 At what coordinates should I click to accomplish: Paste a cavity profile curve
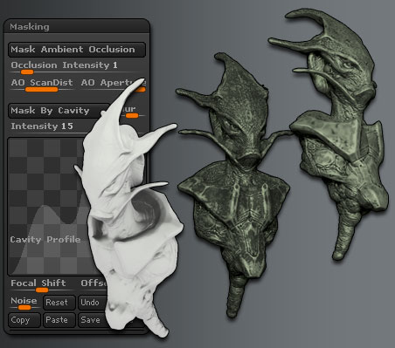coord(59,320)
